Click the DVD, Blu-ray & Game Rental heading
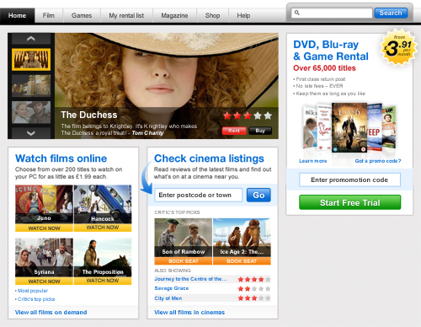Viewport: 421px width, 327px height. click(x=331, y=51)
